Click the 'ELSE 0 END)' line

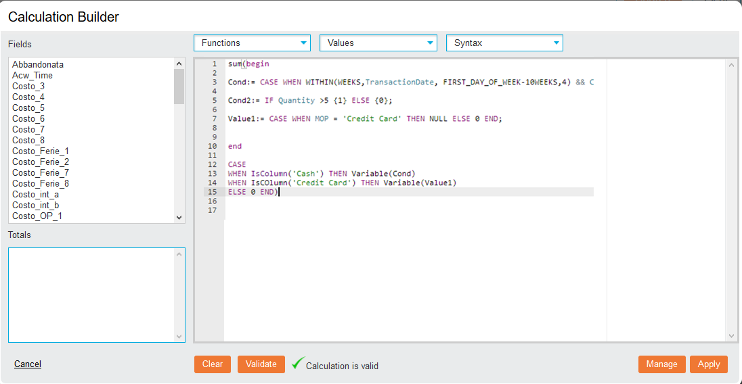pyautogui.click(x=253, y=192)
